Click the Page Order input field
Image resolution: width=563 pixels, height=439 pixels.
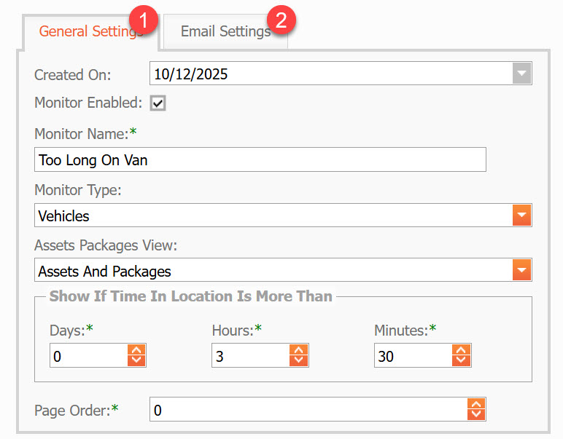(306, 410)
